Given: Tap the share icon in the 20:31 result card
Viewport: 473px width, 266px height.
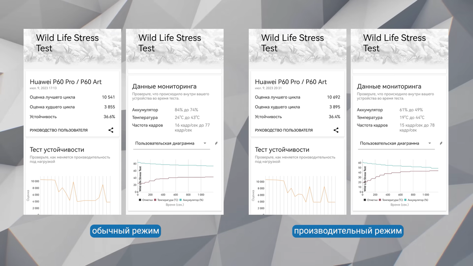Looking at the screenshot, I should [336, 130].
